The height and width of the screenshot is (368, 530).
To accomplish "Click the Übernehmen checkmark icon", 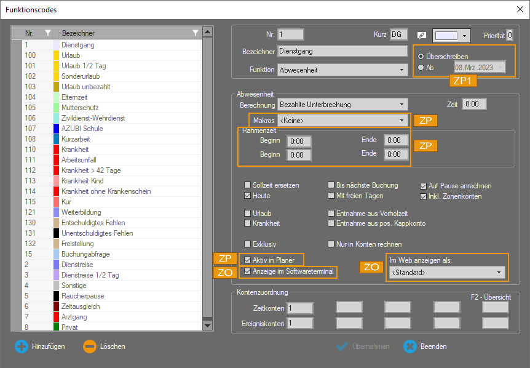I will point(342,346).
